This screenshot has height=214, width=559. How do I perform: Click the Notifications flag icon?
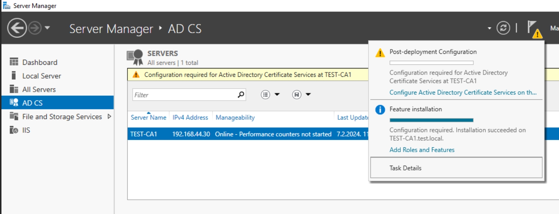pyautogui.click(x=534, y=29)
